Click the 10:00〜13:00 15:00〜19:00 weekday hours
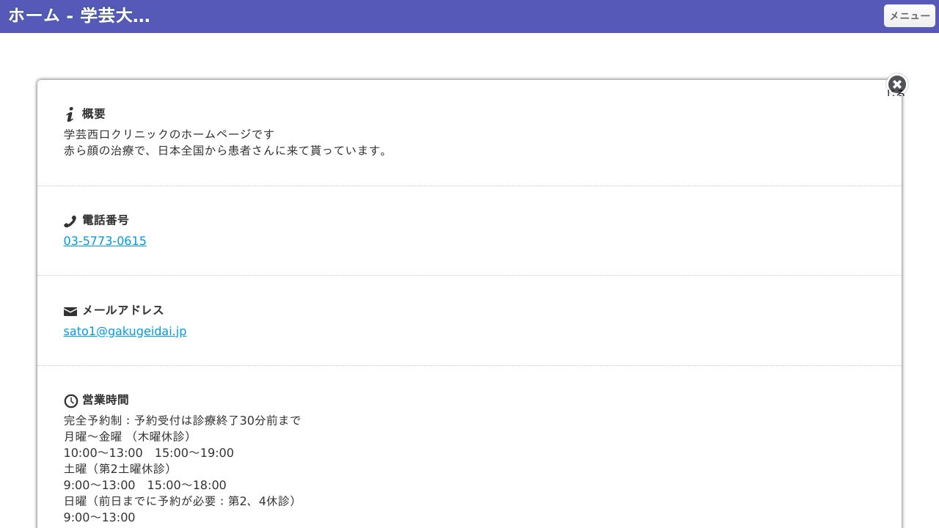This screenshot has width=939, height=528. [148, 453]
